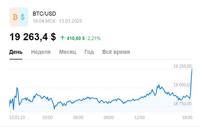200x128 pixels.
Task: Open the Год chart period
Action: 89,52
